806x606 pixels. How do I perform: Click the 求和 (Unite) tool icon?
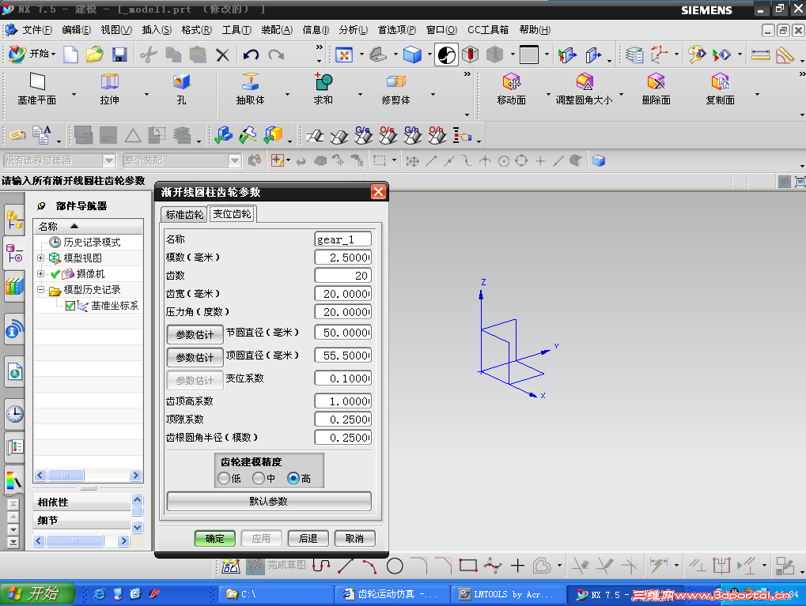(323, 88)
